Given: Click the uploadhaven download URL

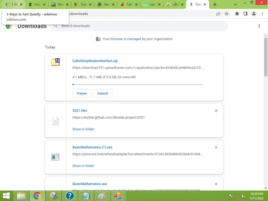Looking at the screenshot, I should tap(138, 68).
